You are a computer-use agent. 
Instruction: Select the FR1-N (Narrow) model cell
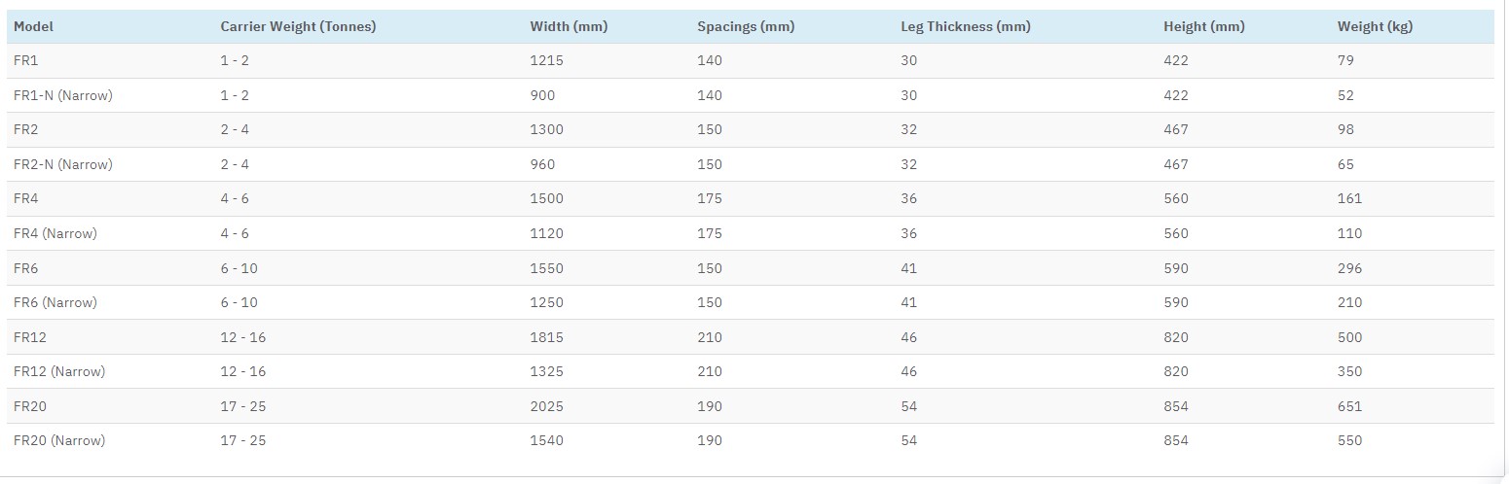coord(63,95)
